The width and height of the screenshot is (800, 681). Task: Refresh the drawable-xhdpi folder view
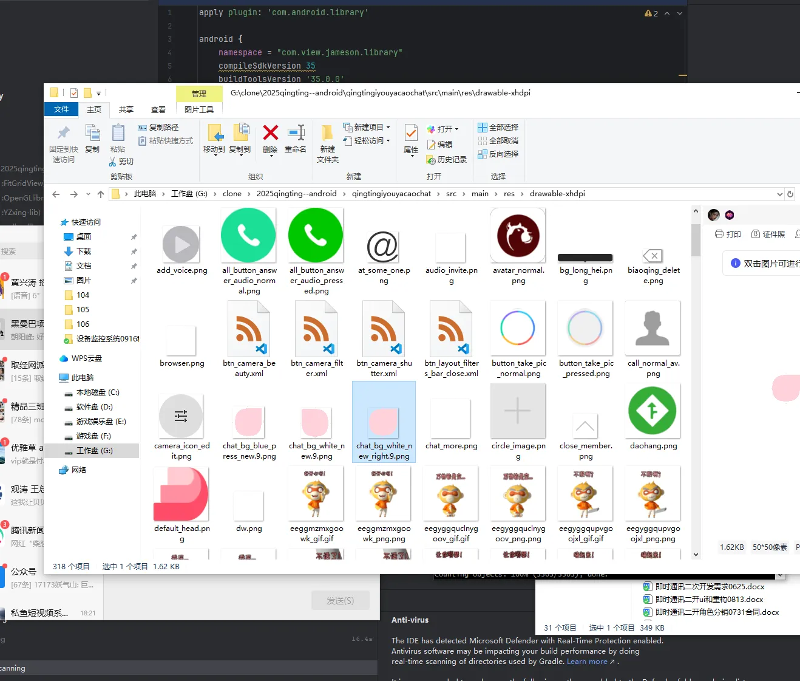[x=790, y=194]
